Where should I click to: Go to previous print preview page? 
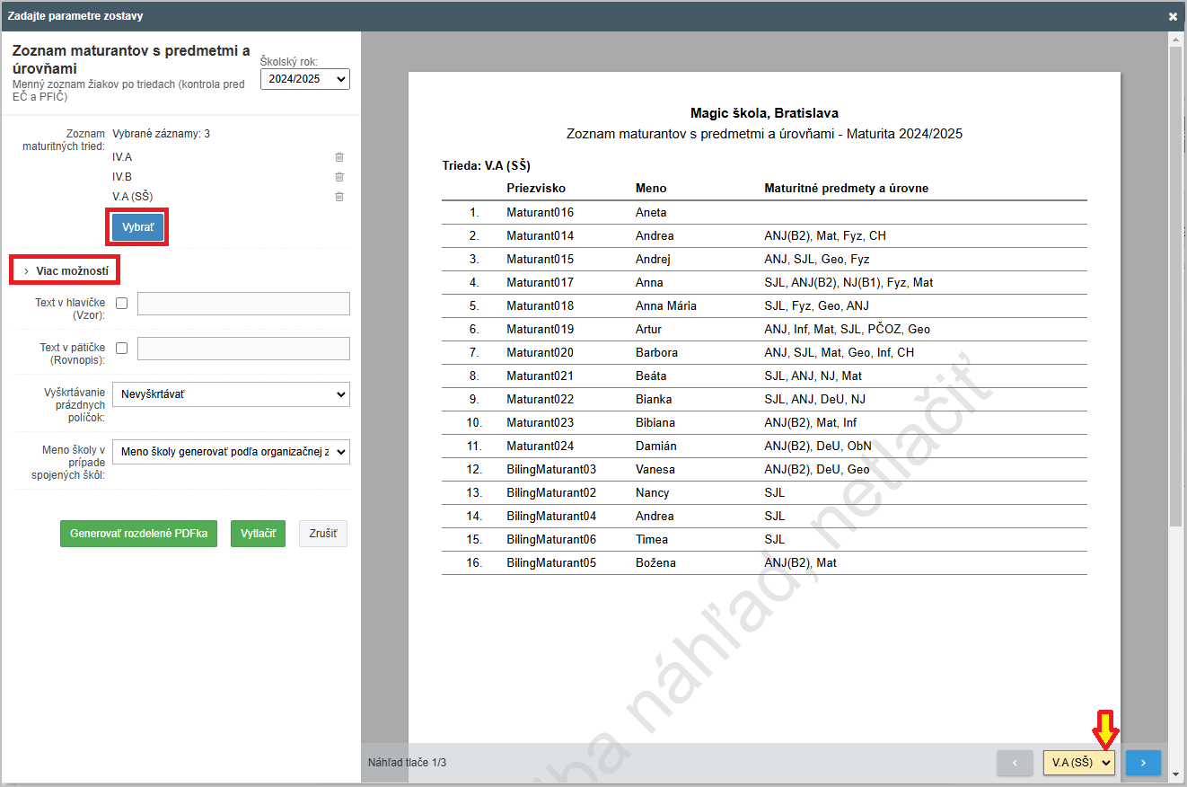[x=1015, y=763]
